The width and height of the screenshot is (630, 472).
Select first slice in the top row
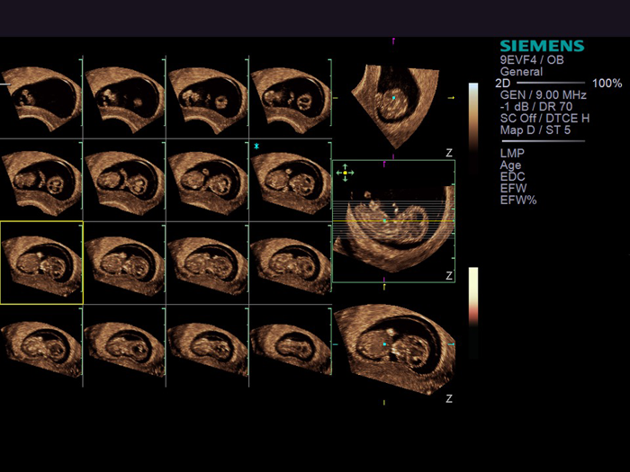click(x=41, y=97)
